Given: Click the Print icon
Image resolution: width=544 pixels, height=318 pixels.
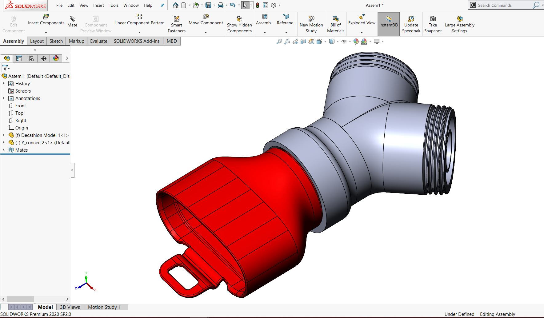Looking at the screenshot, I should click(221, 5).
